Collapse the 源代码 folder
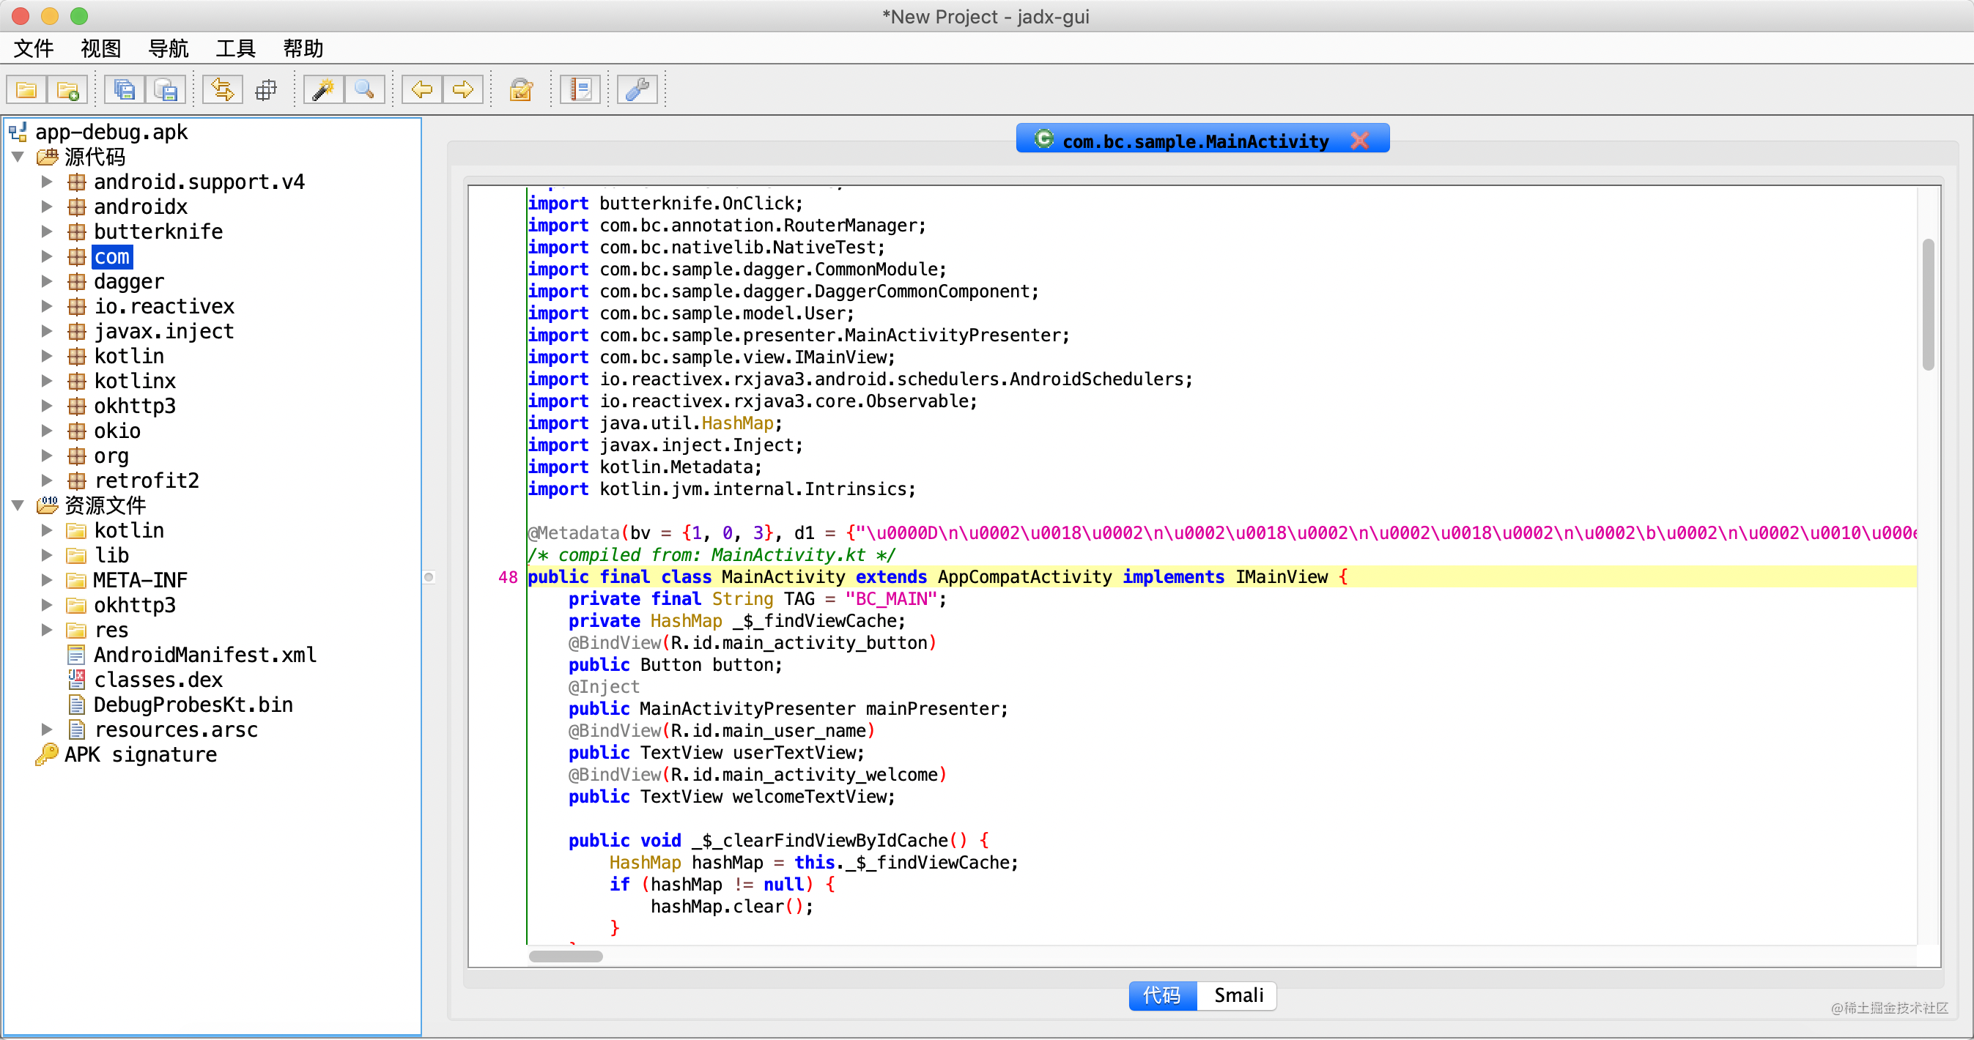 coord(18,156)
